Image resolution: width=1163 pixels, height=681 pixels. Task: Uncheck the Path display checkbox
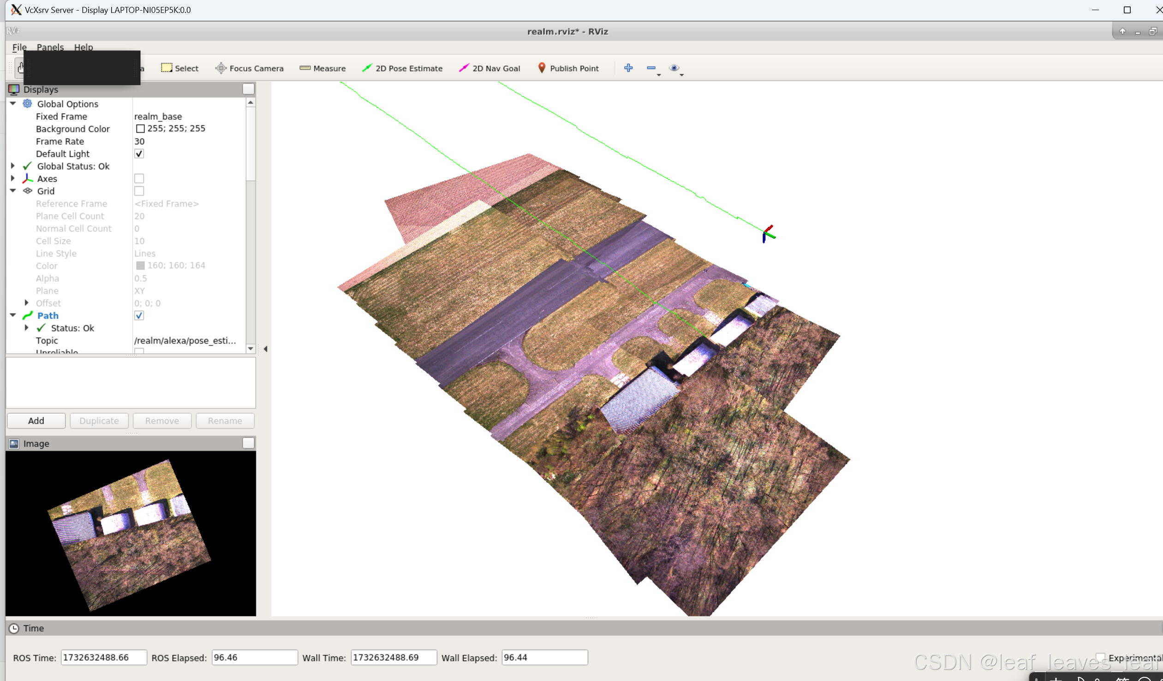tap(139, 315)
